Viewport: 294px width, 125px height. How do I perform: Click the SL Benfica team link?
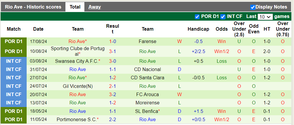pyautogui.click(x=147, y=111)
